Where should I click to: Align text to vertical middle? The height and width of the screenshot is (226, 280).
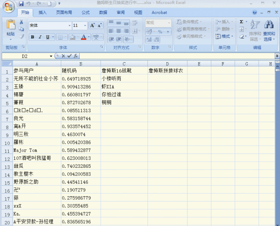119,23
